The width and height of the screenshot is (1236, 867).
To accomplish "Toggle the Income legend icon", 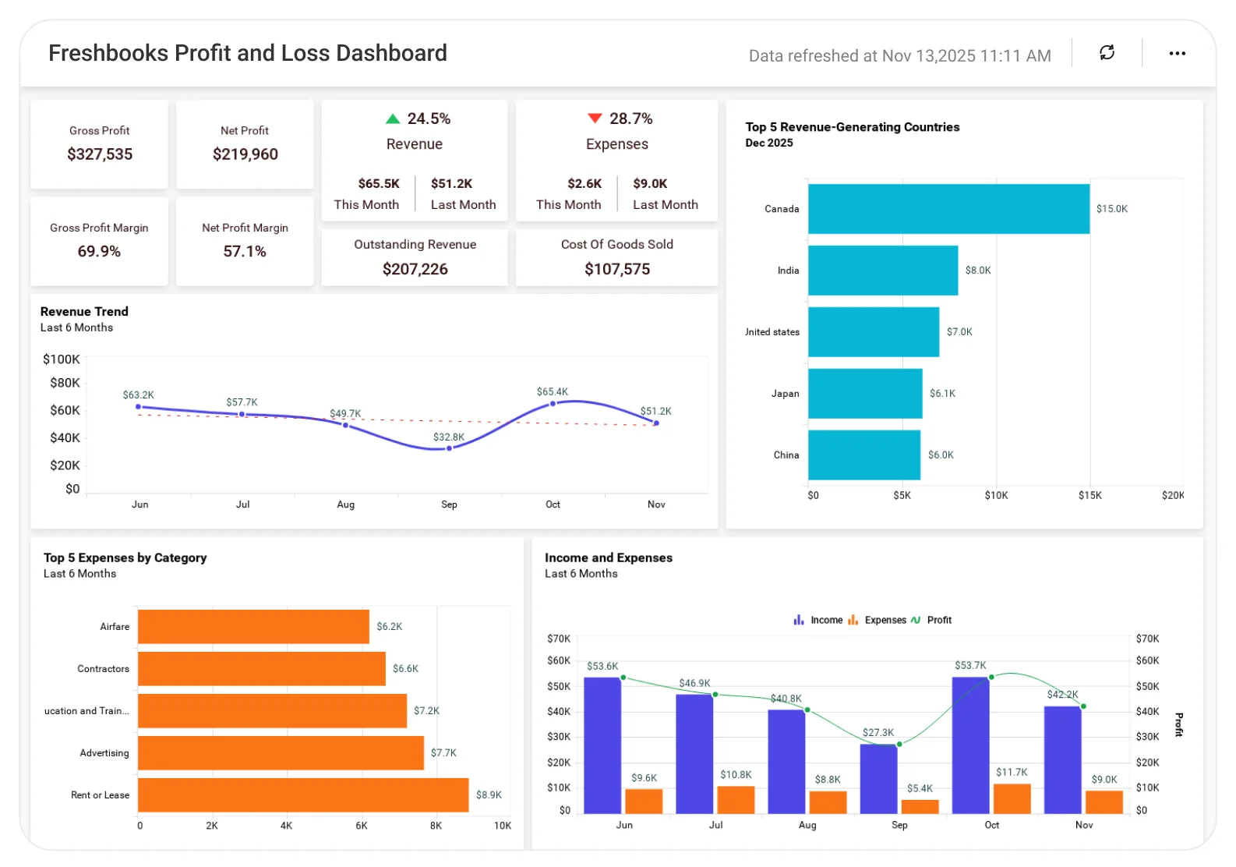I will click(x=799, y=620).
